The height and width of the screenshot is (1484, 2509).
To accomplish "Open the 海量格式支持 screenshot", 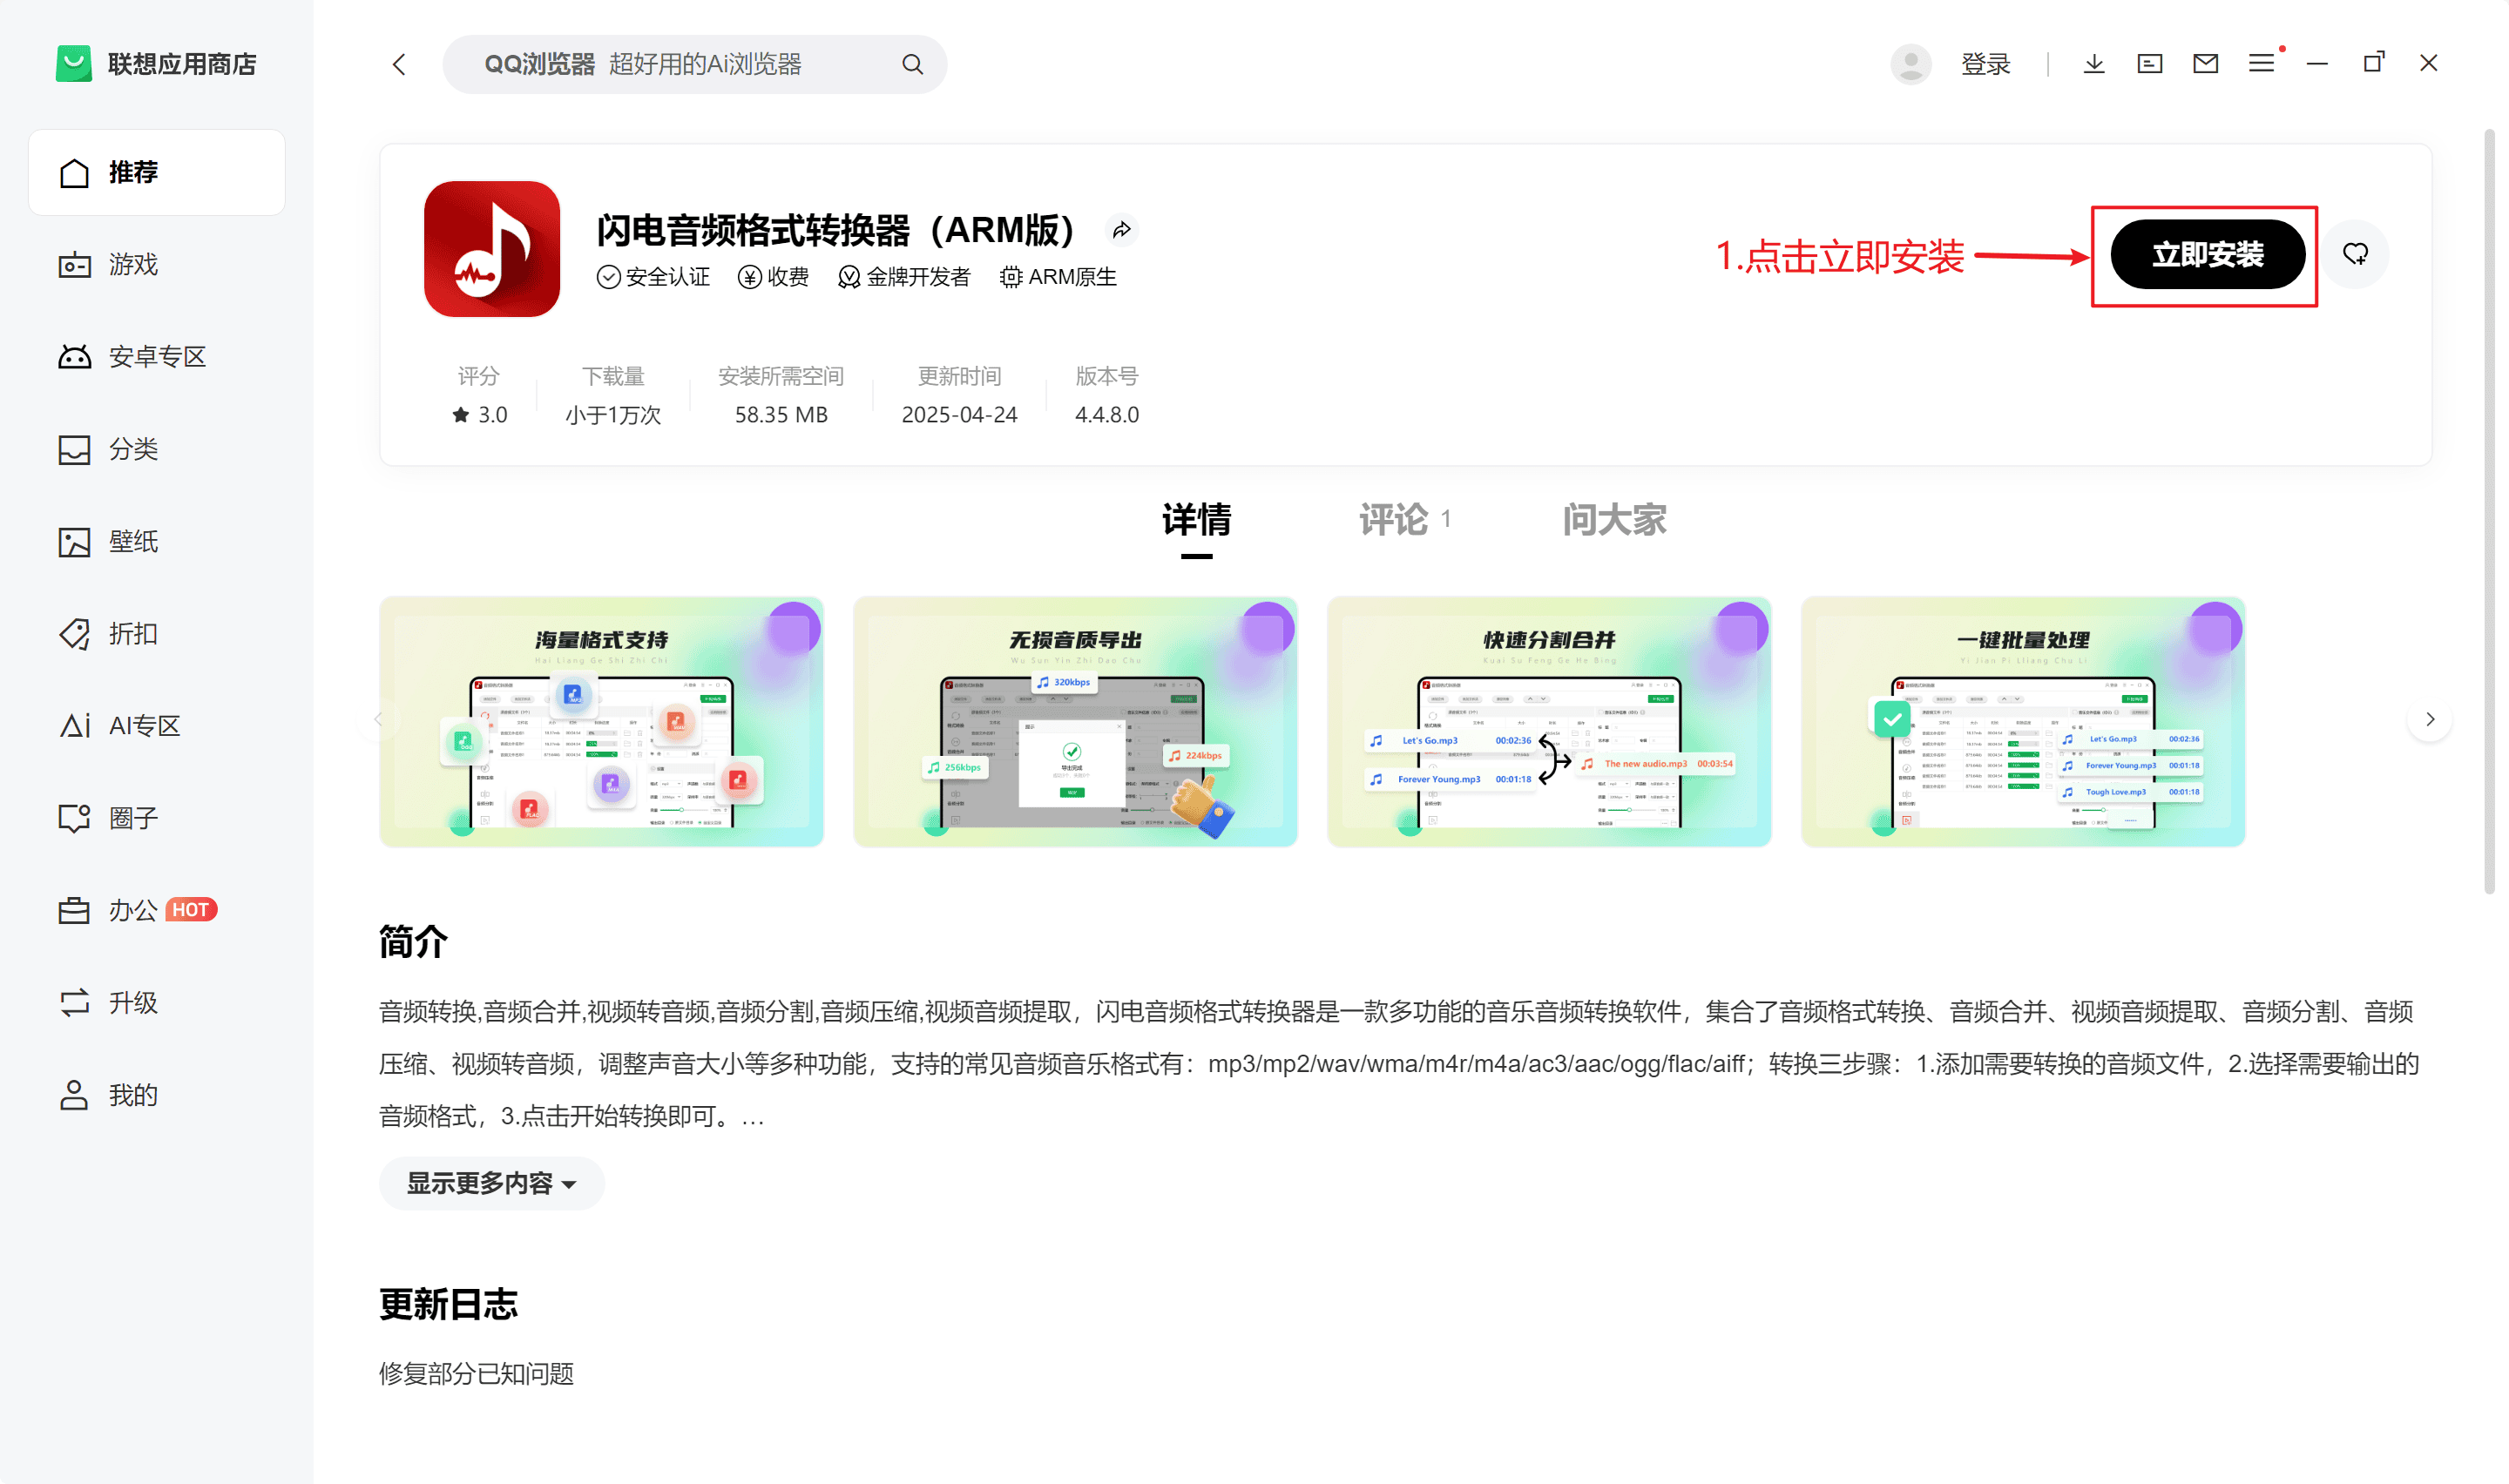I will (601, 722).
